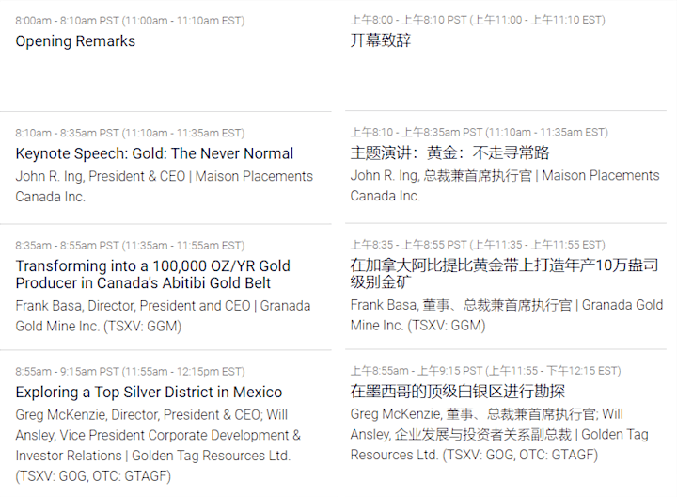The height and width of the screenshot is (497, 677).
Task: Click 'Resources Ltd. (TSXV: GOG, OTC: GTAGF)' line
Action: point(474,455)
